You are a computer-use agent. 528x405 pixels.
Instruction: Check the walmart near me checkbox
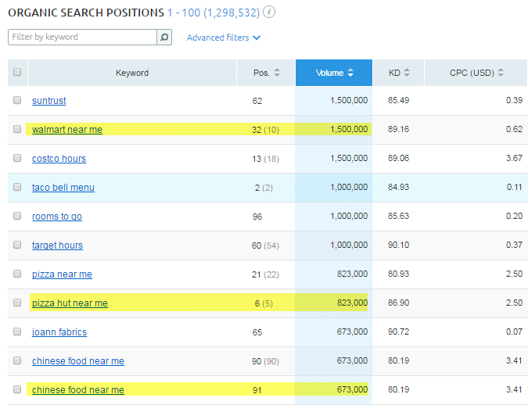(x=17, y=129)
